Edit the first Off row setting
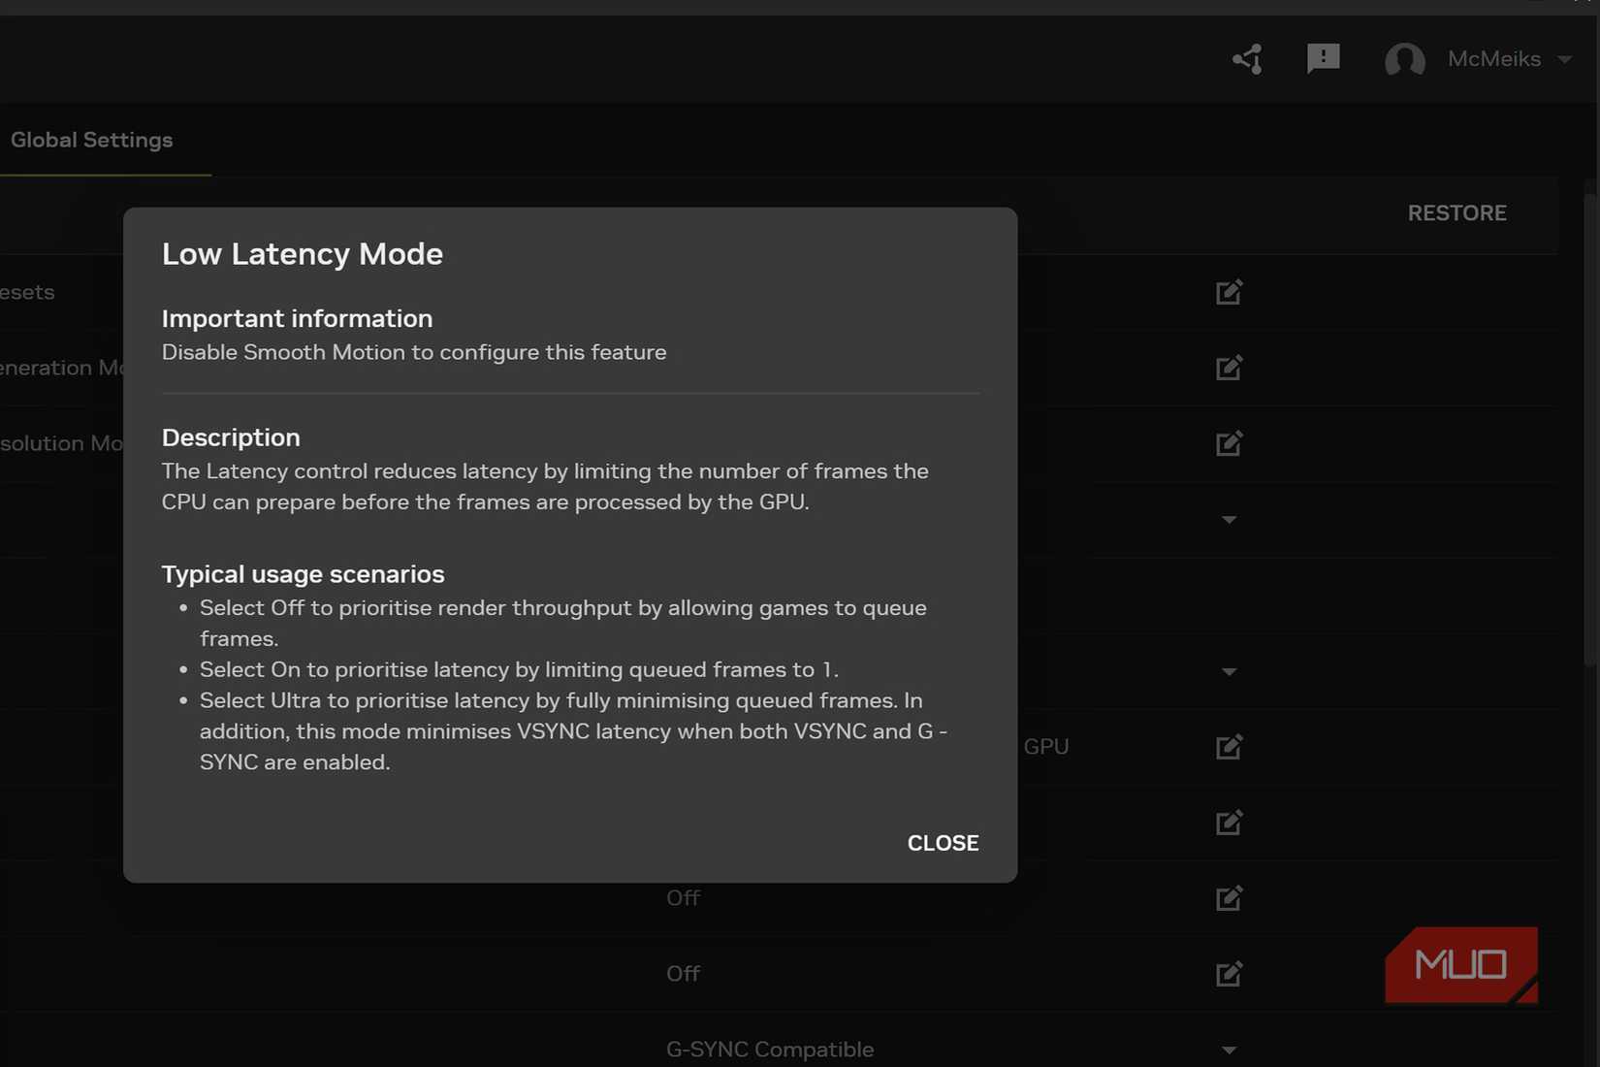 tap(1229, 898)
